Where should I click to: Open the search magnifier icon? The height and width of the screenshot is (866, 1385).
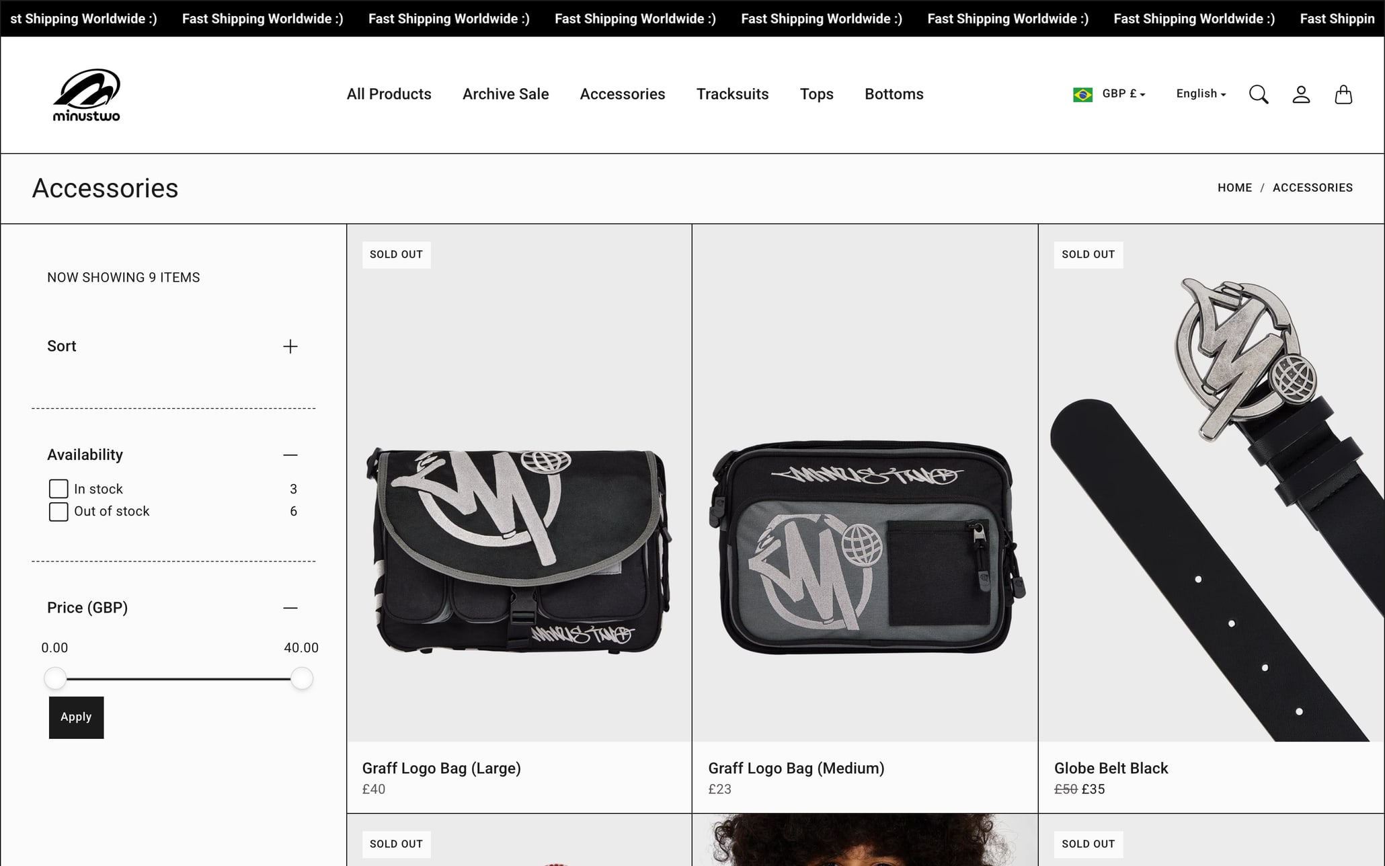click(1259, 94)
